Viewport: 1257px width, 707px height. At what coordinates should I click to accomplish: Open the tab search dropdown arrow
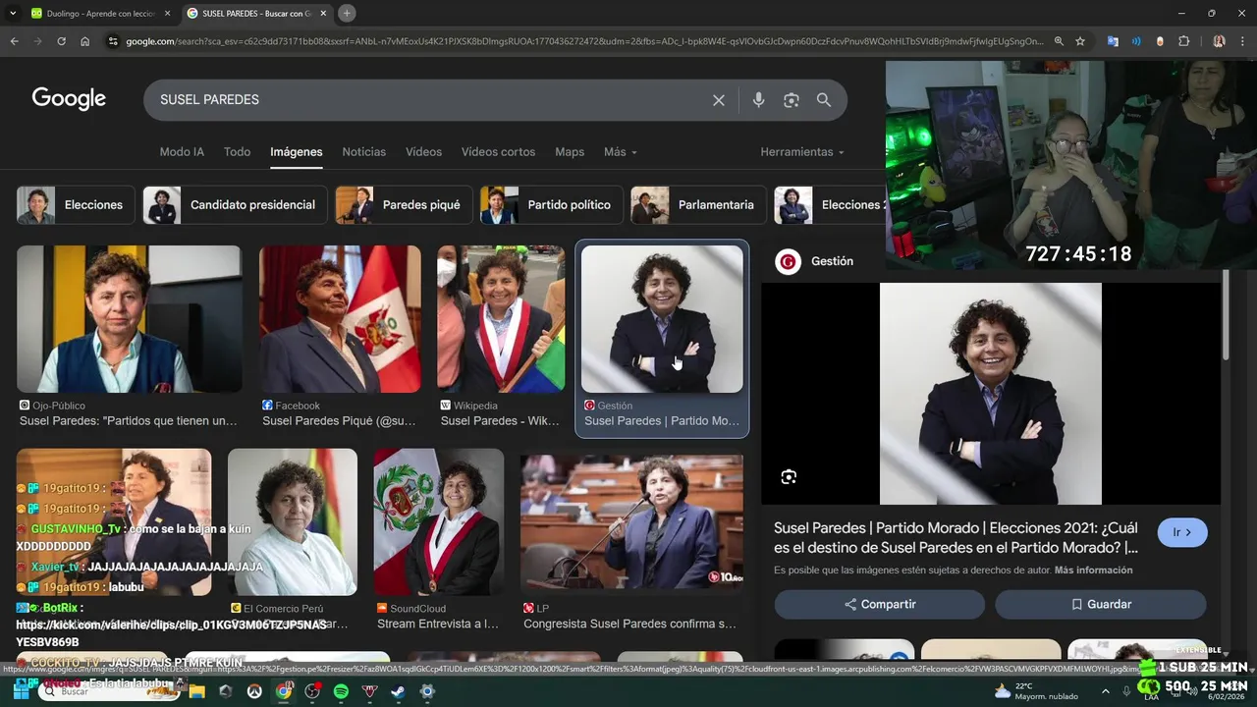[x=13, y=13]
